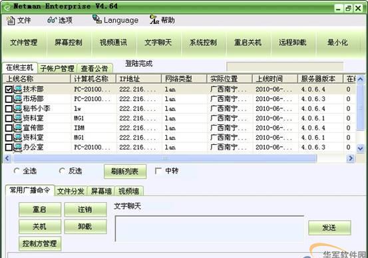This screenshot has width=368, height=258.
Task: Click the 刷新列表 button
Action: tap(125, 172)
